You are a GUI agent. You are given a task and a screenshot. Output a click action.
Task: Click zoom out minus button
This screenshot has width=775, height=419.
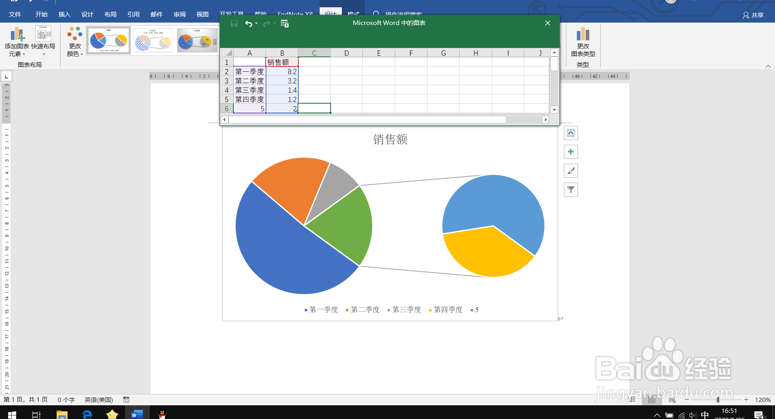pyautogui.click(x=687, y=400)
